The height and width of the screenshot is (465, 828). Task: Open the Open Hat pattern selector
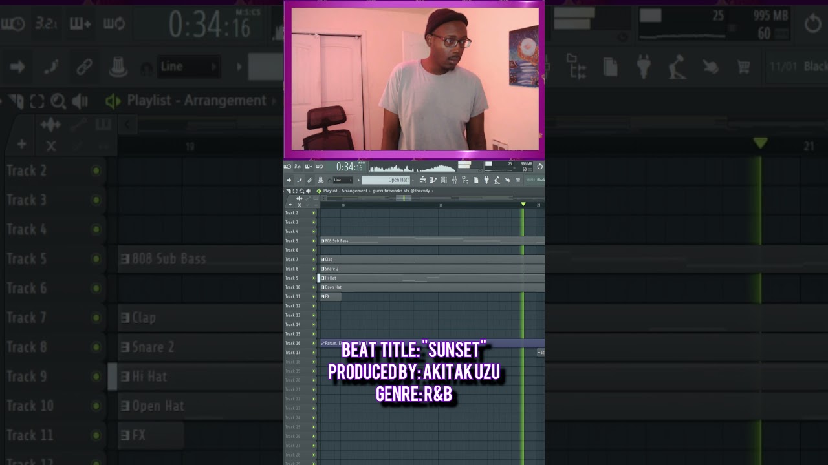click(386, 180)
